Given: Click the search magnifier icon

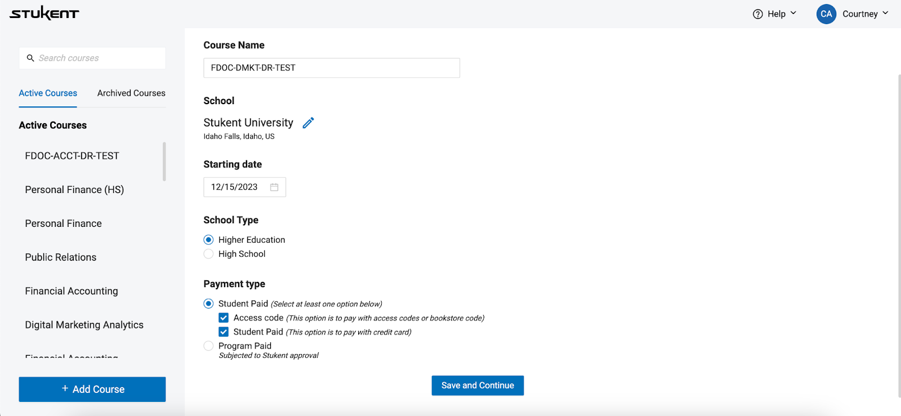Looking at the screenshot, I should pyautogui.click(x=30, y=58).
